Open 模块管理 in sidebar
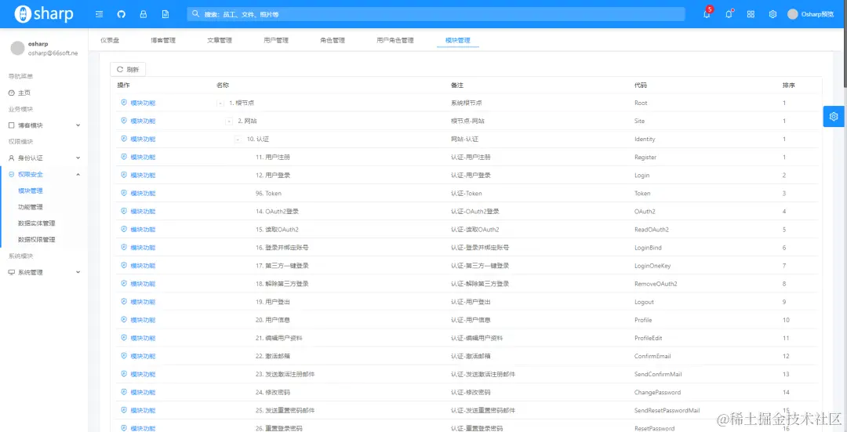847x432 pixels. point(31,191)
